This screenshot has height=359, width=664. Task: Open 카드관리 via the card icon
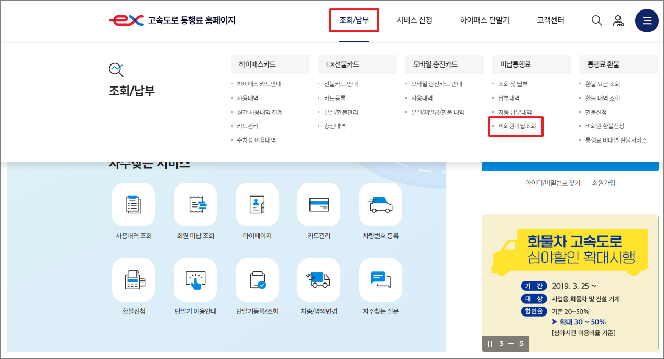(x=318, y=204)
